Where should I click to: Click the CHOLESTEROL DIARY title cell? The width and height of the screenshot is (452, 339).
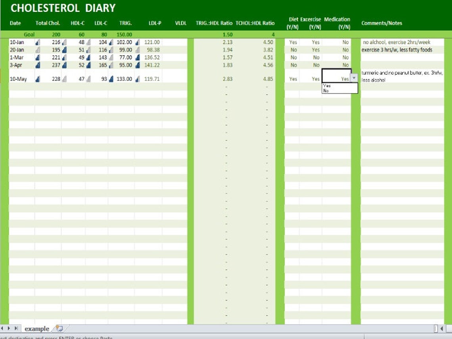point(63,8)
